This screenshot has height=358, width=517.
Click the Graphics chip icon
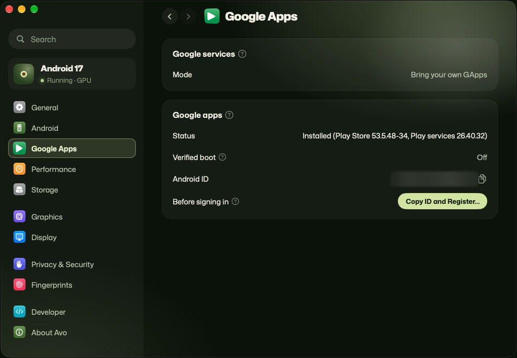pos(19,217)
